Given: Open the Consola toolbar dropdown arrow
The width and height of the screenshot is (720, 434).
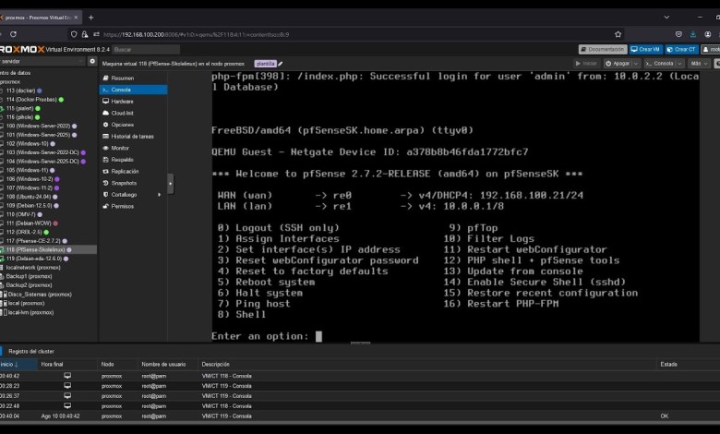Looking at the screenshot, I should [x=679, y=64].
